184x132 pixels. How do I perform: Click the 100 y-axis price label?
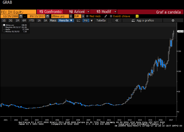tap(179, 71)
